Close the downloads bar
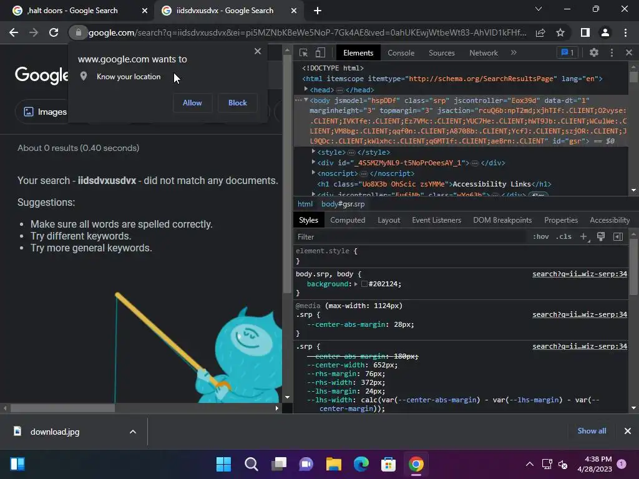 click(628, 431)
